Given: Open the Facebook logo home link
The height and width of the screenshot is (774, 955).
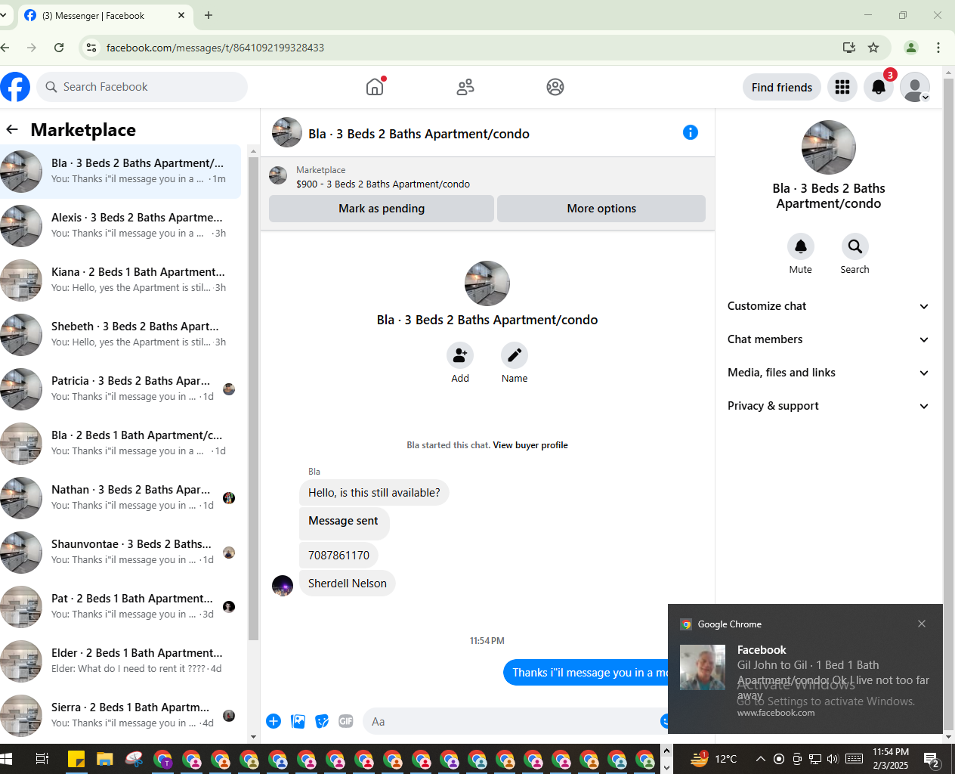Looking at the screenshot, I should point(15,87).
